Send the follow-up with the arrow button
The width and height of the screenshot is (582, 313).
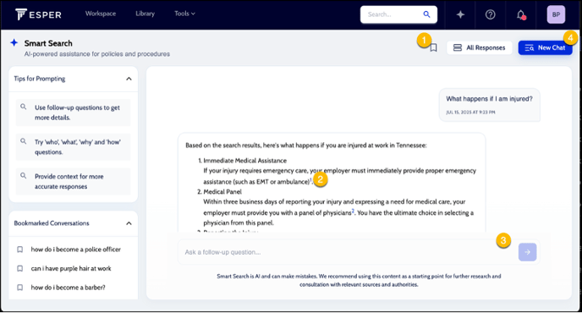[527, 252]
